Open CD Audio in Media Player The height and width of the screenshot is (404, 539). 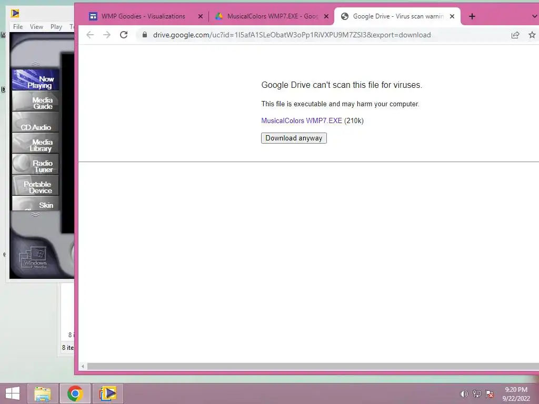click(35, 122)
